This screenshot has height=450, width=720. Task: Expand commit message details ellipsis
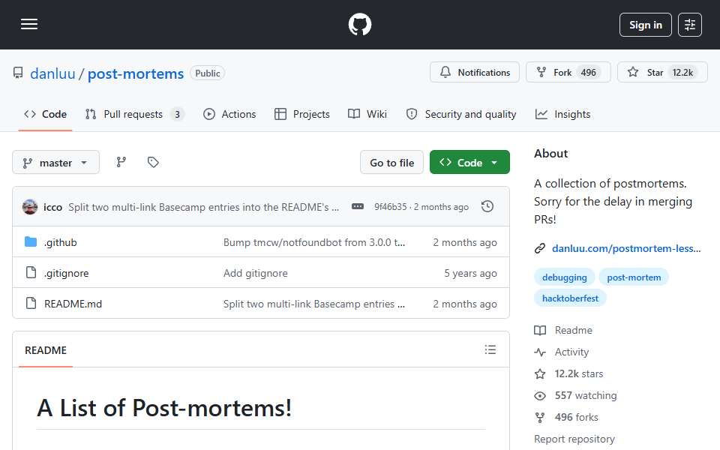pyautogui.click(x=357, y=207)
